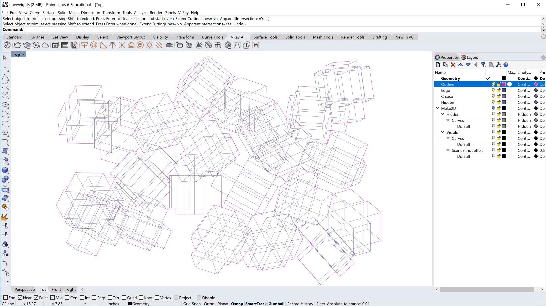Uncheck the Mid osnap checkbox

(x=53, y=298)
